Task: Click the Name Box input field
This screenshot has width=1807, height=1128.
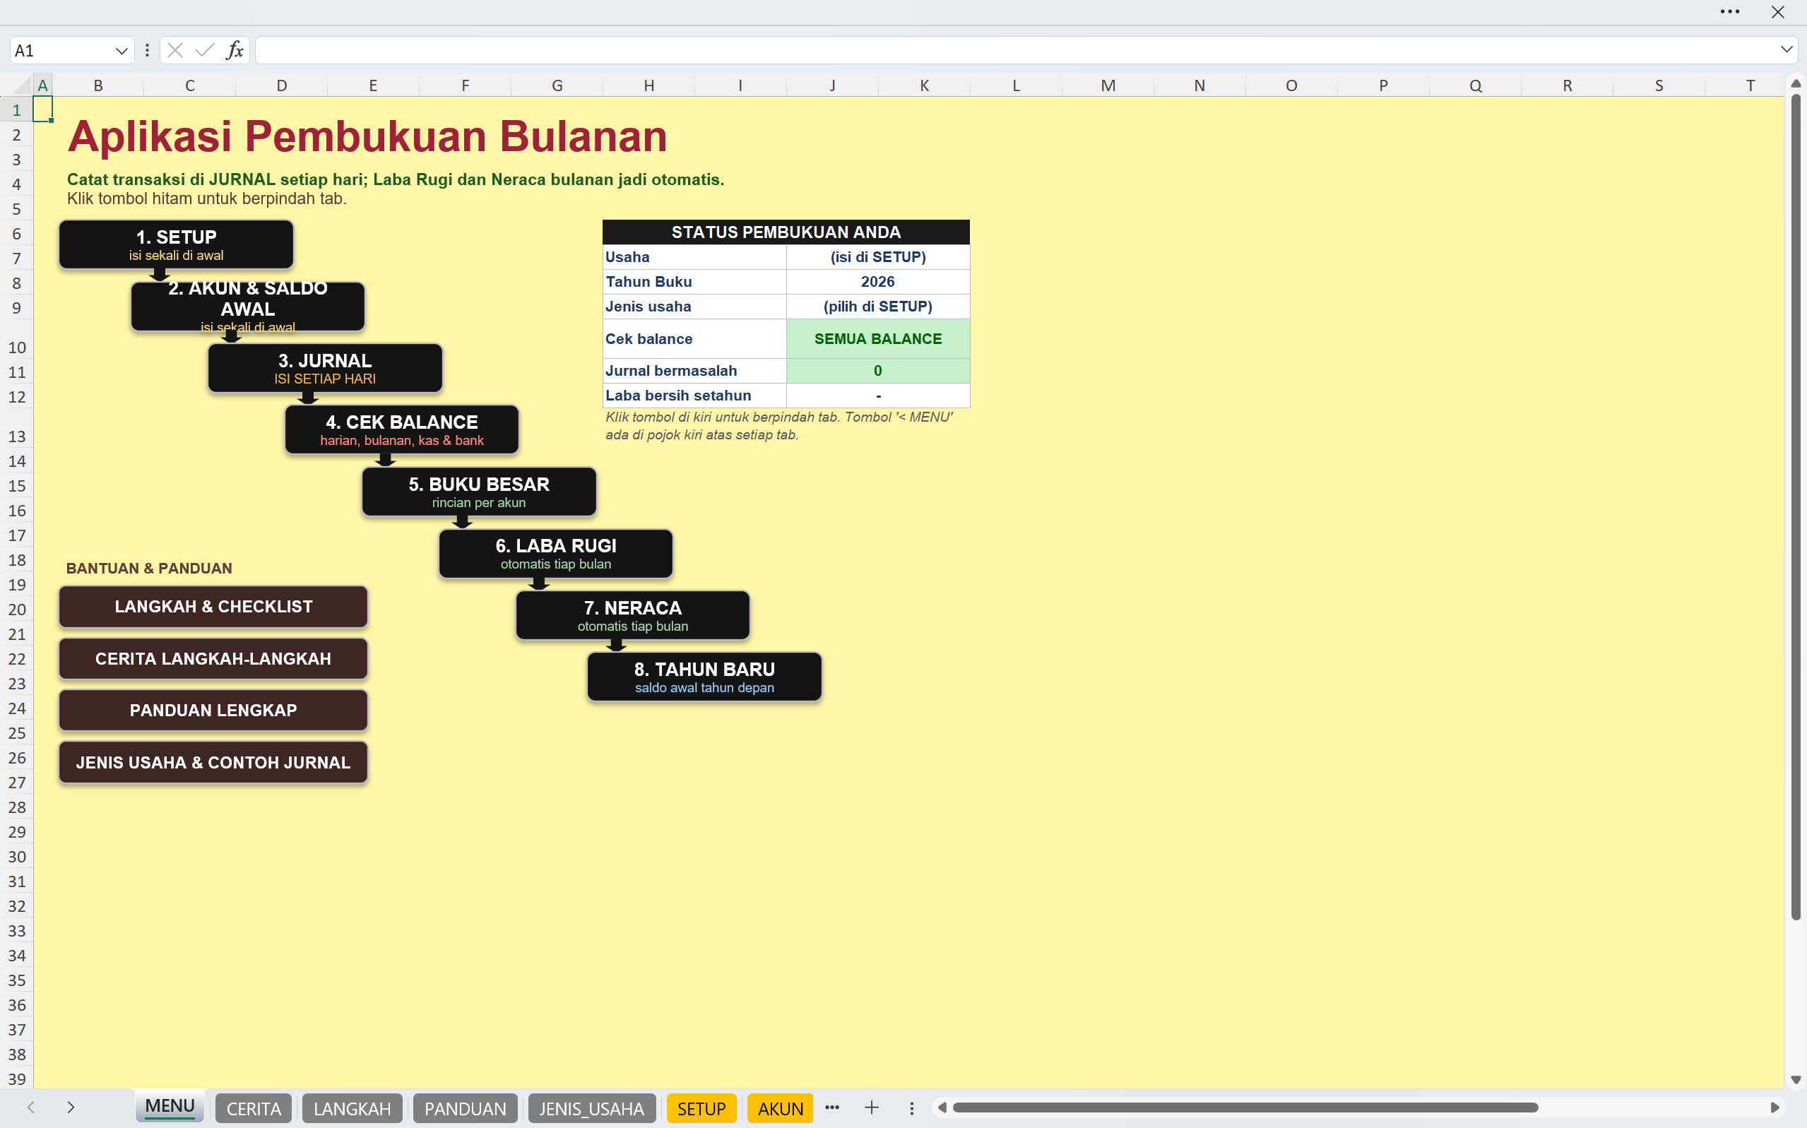Action: pyautogui.click(x=62, y=50)
